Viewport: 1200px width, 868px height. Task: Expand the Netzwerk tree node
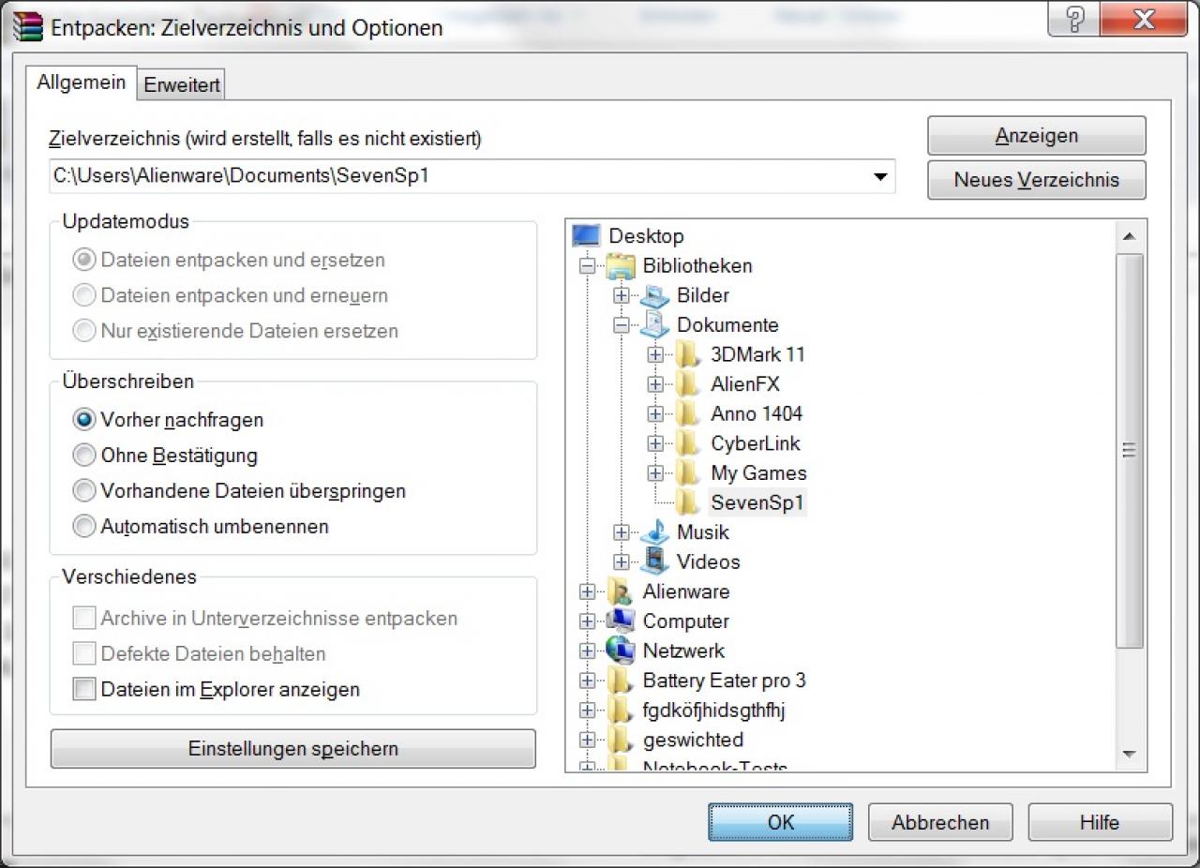[x=588, y=651]
